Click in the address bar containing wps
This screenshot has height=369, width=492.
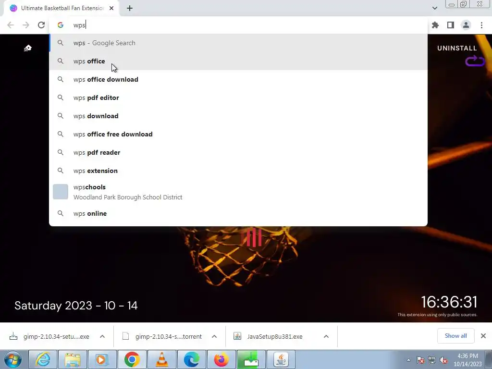point(238,25)
